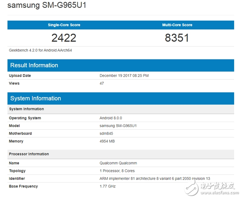
Task: Click the Base Frequency value 1.77 GHz
Action: point(108,186)
